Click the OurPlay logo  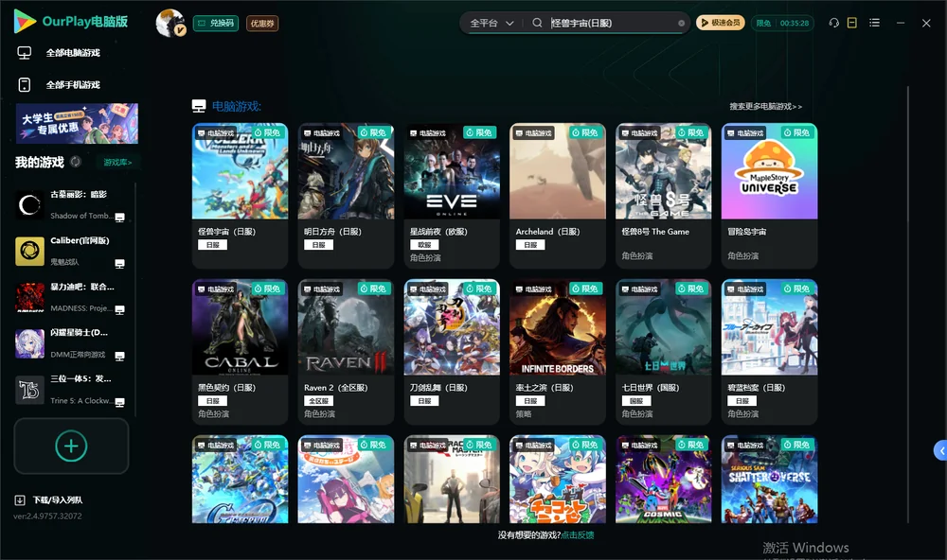(71, 22)
